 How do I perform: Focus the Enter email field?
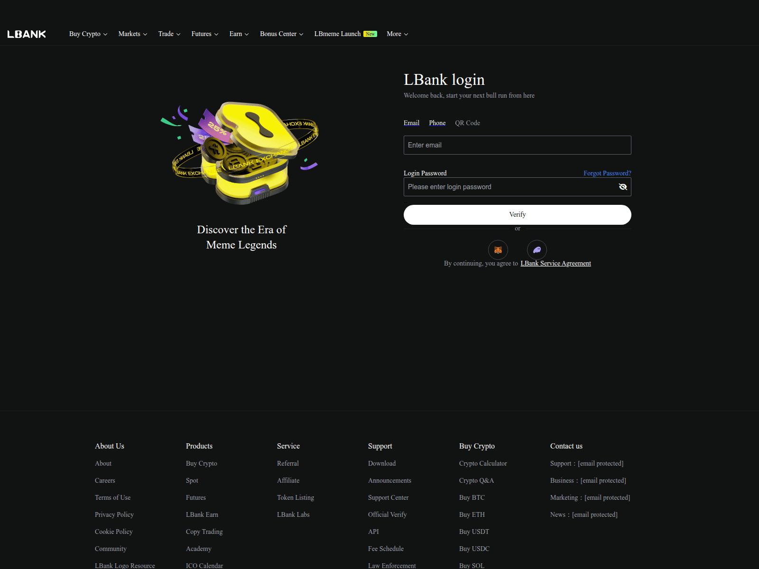click(517, 145)
